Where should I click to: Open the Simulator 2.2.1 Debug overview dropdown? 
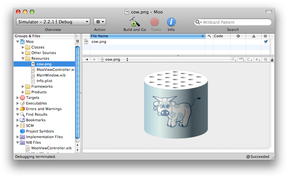(x=53, y=22)
